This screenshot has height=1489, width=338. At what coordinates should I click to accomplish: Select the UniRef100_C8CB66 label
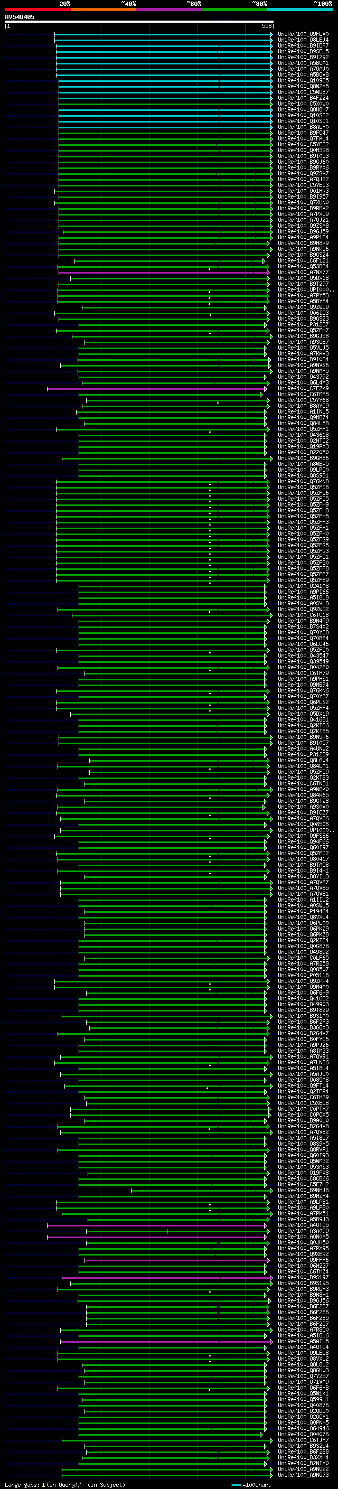[x=303, y=1178]
